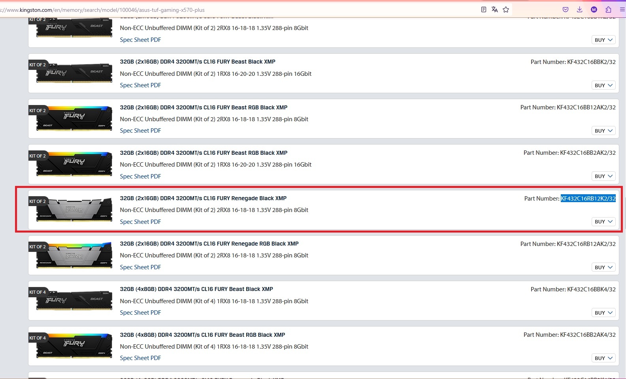Click the Renegade module image for KF432C16RB12K2/32
626x379 pixels.
tap(74, 209)
